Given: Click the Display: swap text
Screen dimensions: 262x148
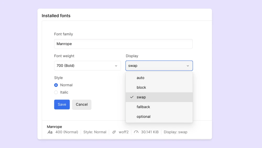Looking at the screenshot, I should (176, 132).
